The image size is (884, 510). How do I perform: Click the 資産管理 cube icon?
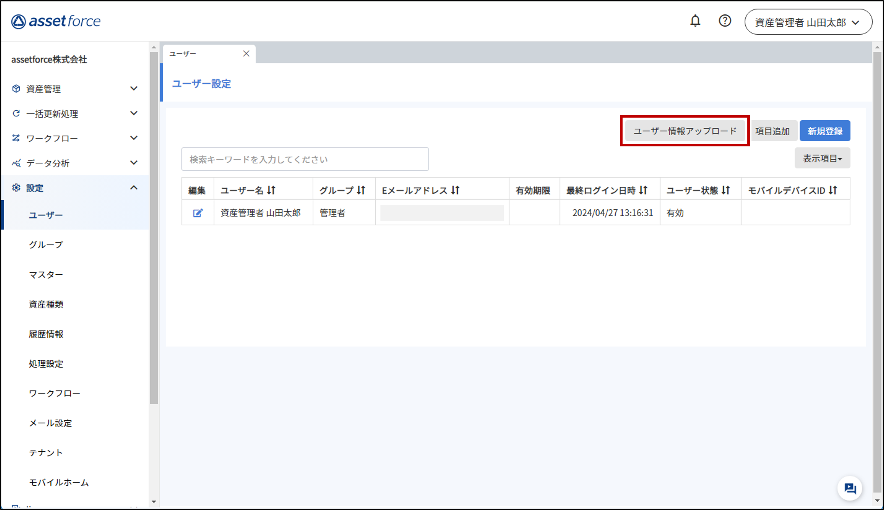coord(16,89)
